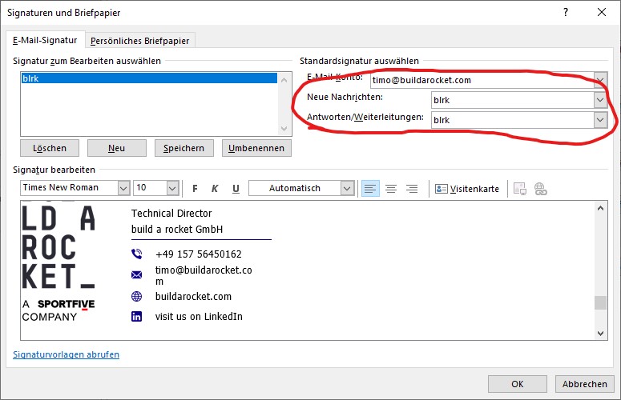Click the Technical Director text line
This screenshot has height=400, width=621.
(x=171, y=213)
